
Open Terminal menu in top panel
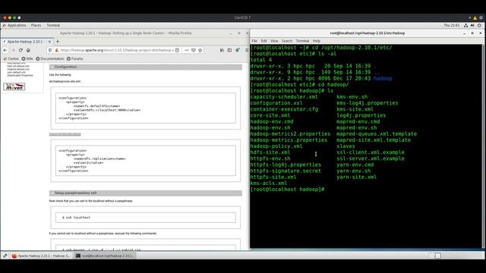click(53, 25)
